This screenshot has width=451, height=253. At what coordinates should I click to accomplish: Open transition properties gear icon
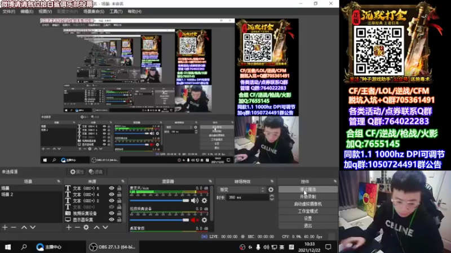[271, 189]
